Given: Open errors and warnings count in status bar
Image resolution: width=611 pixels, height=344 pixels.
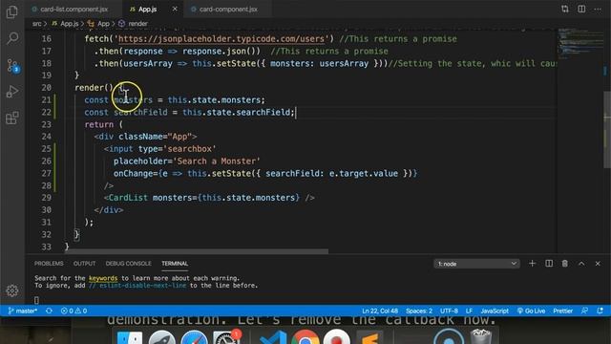Looking at the screenshot, I should pyautogui.click(x=74, y=311).
